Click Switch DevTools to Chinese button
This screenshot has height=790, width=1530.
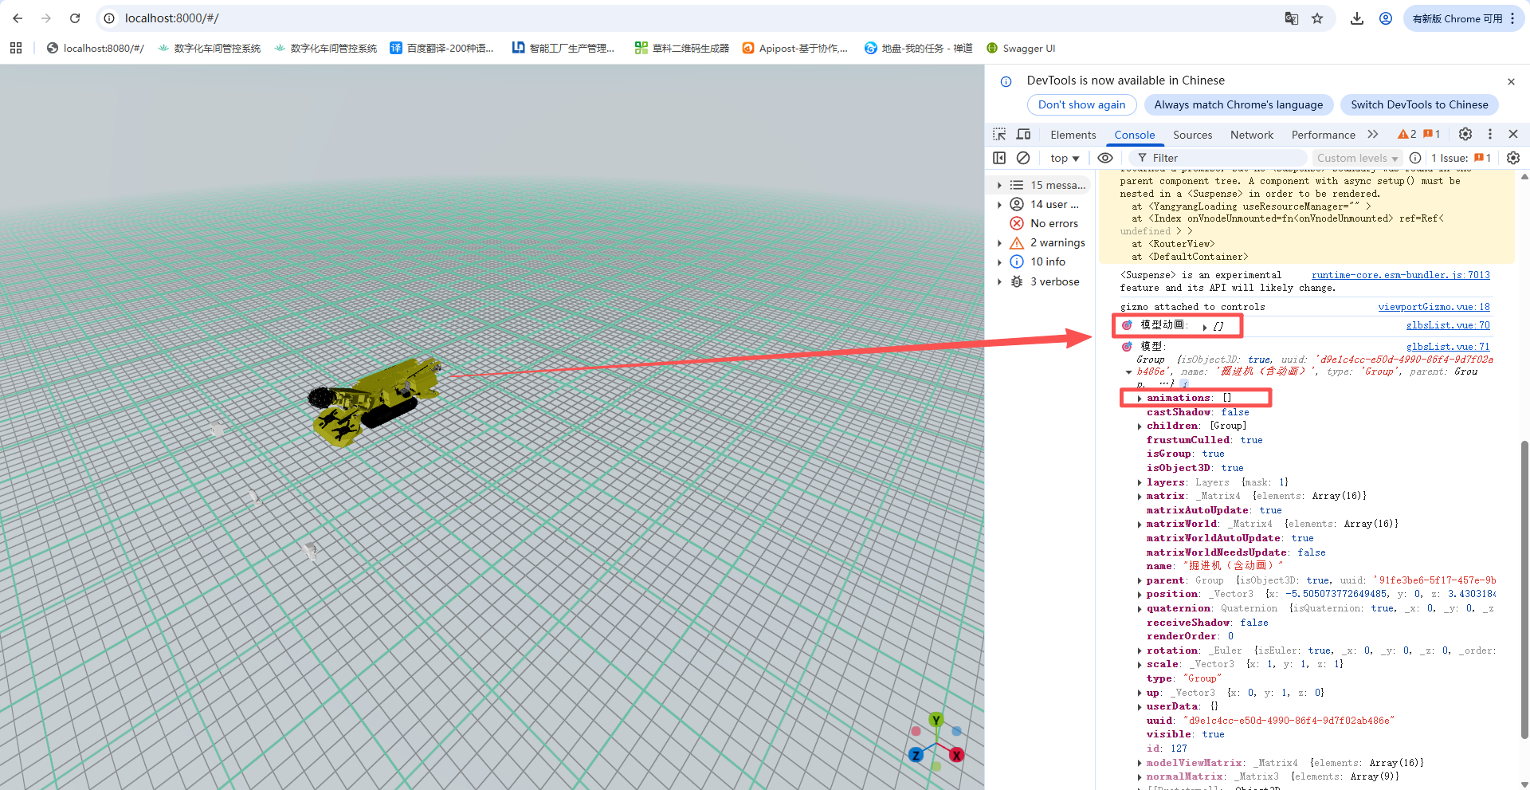1419,104
